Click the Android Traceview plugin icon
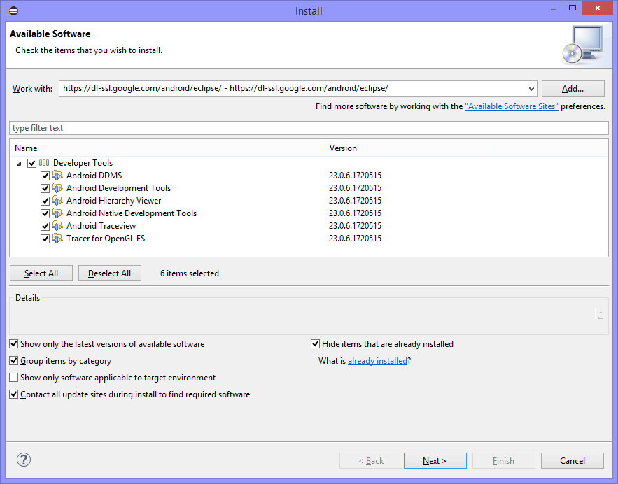The height and width of the screenshot is (484, 618). pos(57,226)
